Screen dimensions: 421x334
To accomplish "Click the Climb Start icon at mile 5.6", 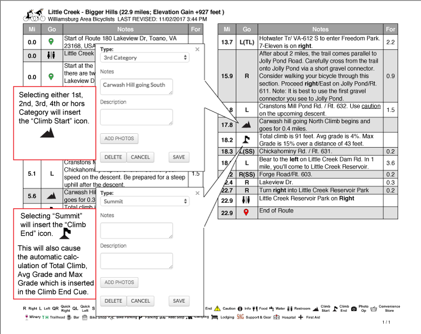I will 52,196.
